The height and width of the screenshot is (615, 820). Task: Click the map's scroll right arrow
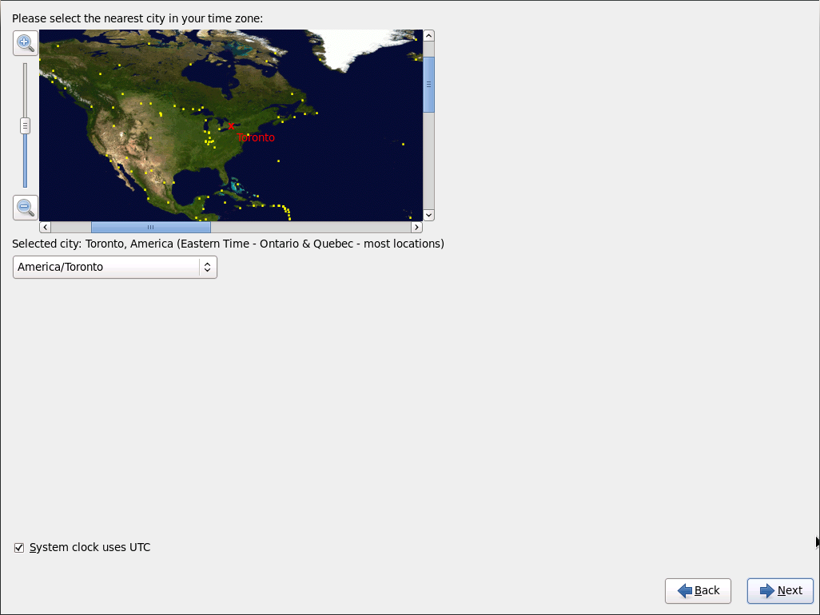pos(416,227)
